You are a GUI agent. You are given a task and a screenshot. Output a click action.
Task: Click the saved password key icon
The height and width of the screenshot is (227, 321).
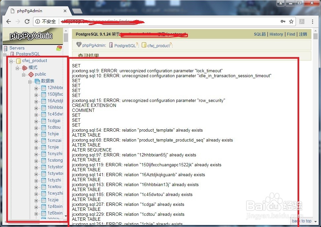pyautogui.click(x=283, y=21)
